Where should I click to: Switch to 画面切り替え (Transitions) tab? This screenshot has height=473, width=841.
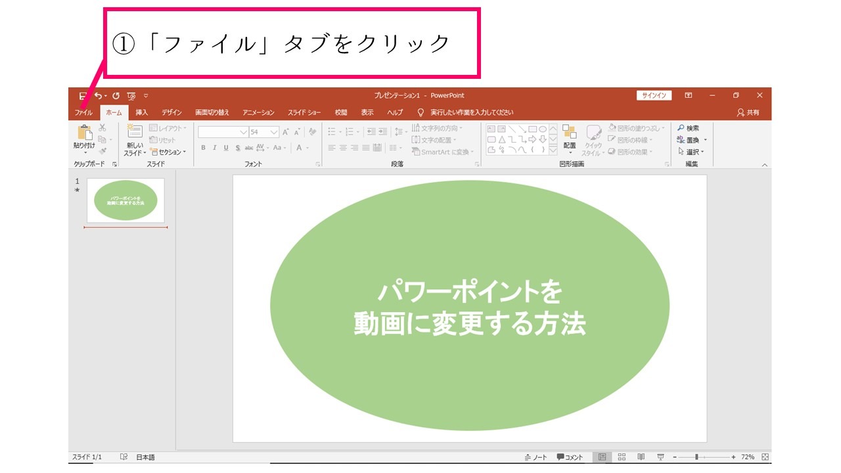[212, 112]
